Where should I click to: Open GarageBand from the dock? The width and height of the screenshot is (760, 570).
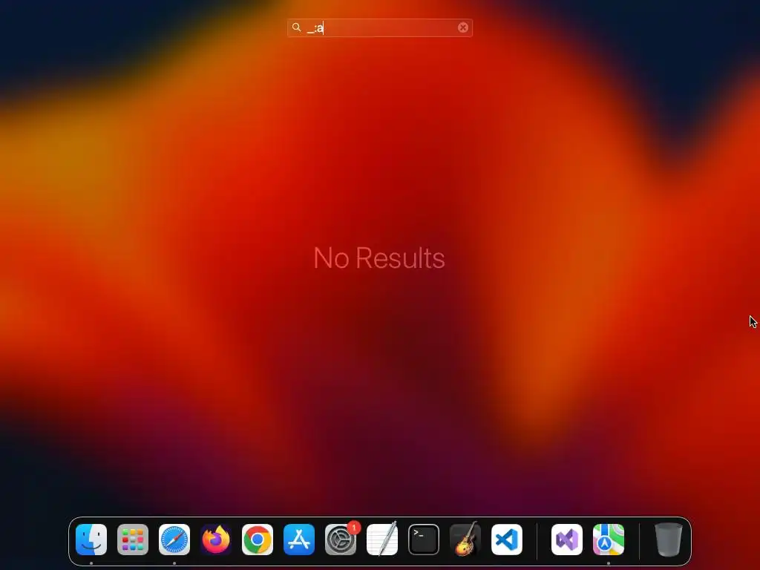(x=465, y=540)
